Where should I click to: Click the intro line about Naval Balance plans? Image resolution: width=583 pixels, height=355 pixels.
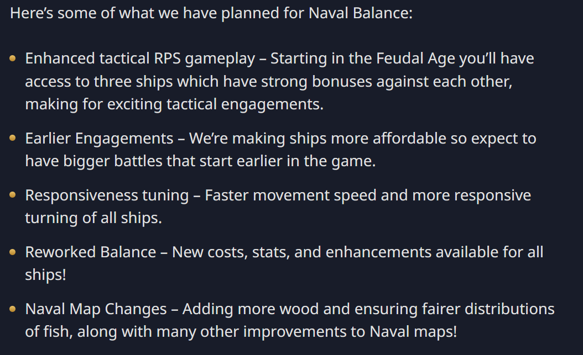211,13
